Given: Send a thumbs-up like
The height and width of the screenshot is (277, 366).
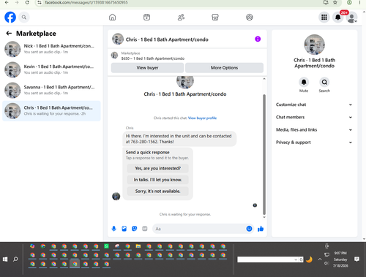Looking at the screenshot, I should 261,229.
